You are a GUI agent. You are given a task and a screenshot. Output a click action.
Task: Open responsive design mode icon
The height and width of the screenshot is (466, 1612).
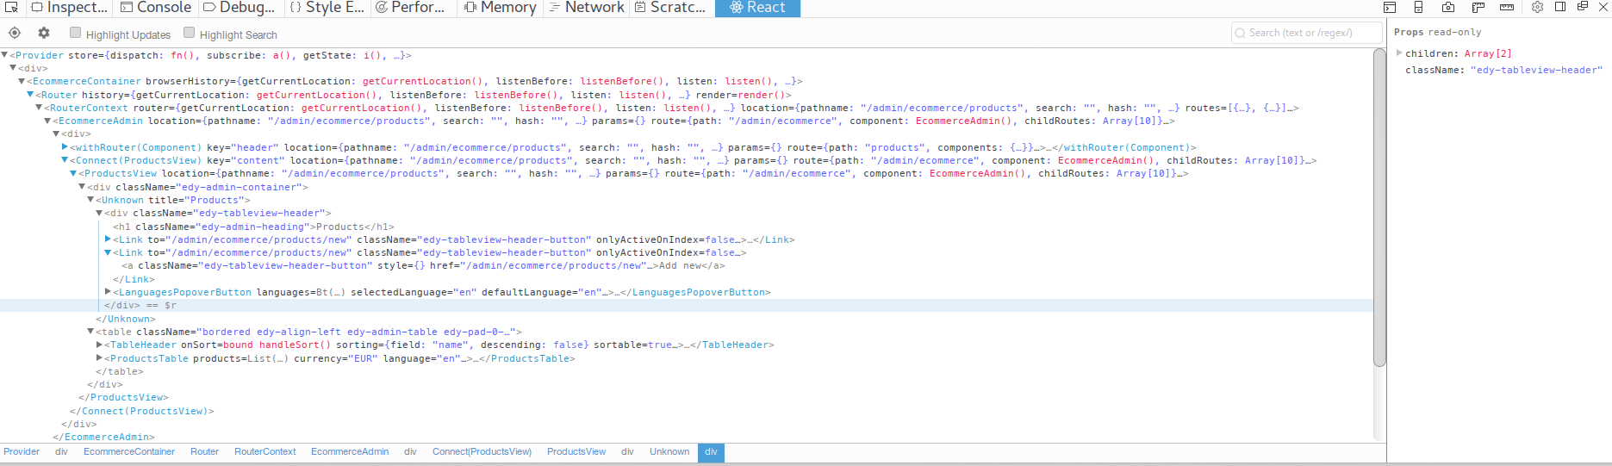1418,7
